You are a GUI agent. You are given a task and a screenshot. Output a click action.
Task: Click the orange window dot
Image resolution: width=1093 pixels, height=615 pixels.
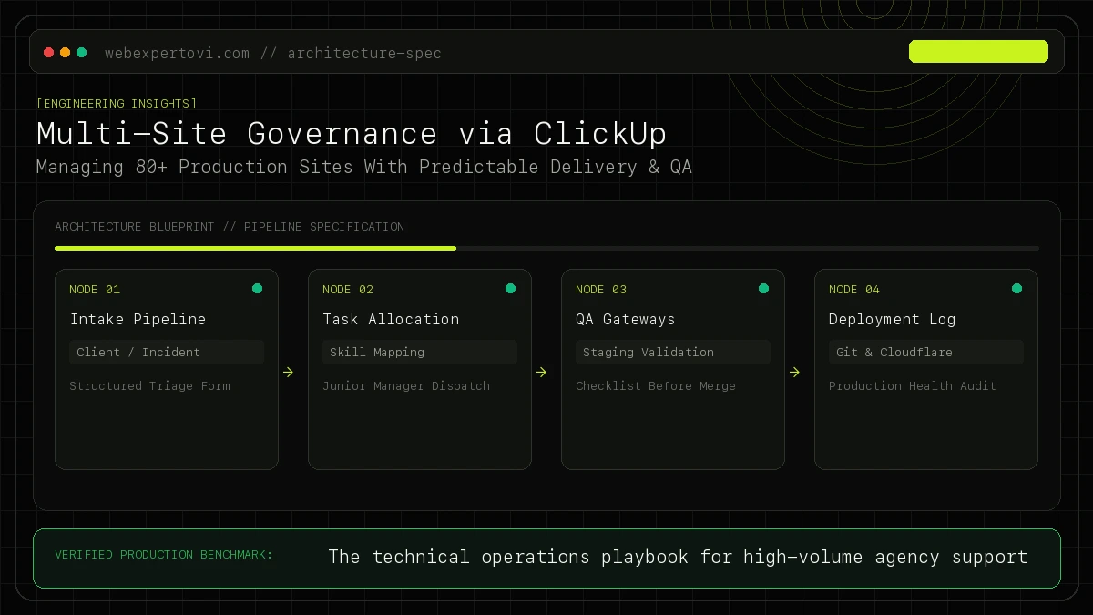click(66, 53)
